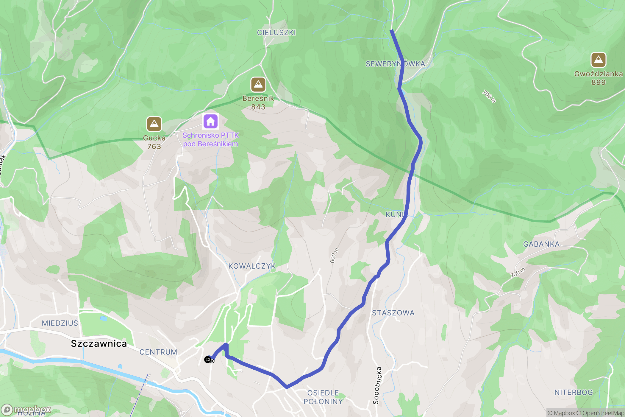This screenshot has height=417, width=625.
Task: Click the GABAŃKA locality label
Action: (x=541, y=244)
